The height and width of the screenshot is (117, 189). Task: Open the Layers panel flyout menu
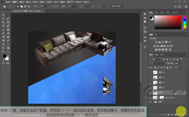click(187, 55)
